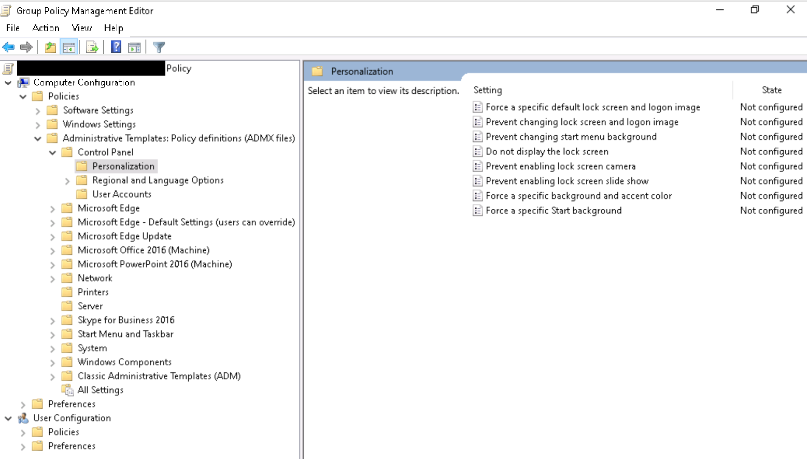Select the Personalization tree item
807x459 pixels.
[123, 166]
